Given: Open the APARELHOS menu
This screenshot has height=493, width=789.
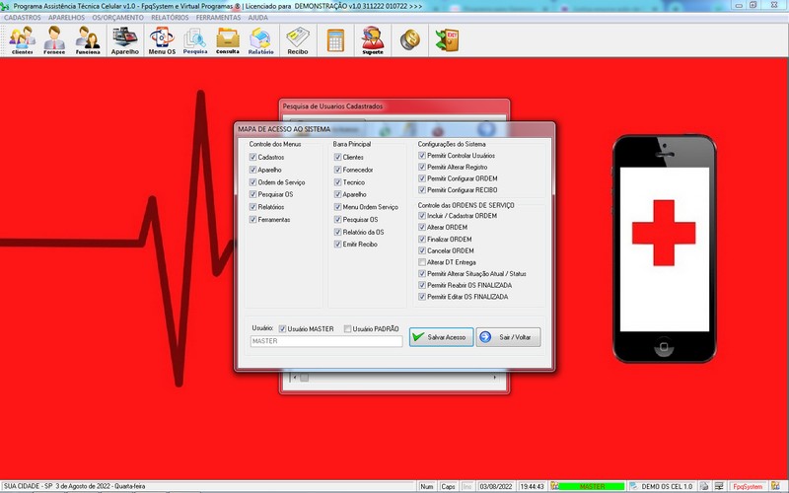Looking at the screenshot, I should click(x=66, y=18).
